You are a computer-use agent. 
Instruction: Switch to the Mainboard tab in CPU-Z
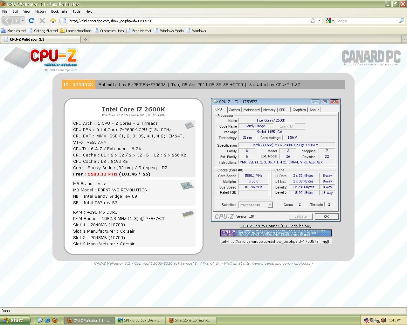click(252, 110)
